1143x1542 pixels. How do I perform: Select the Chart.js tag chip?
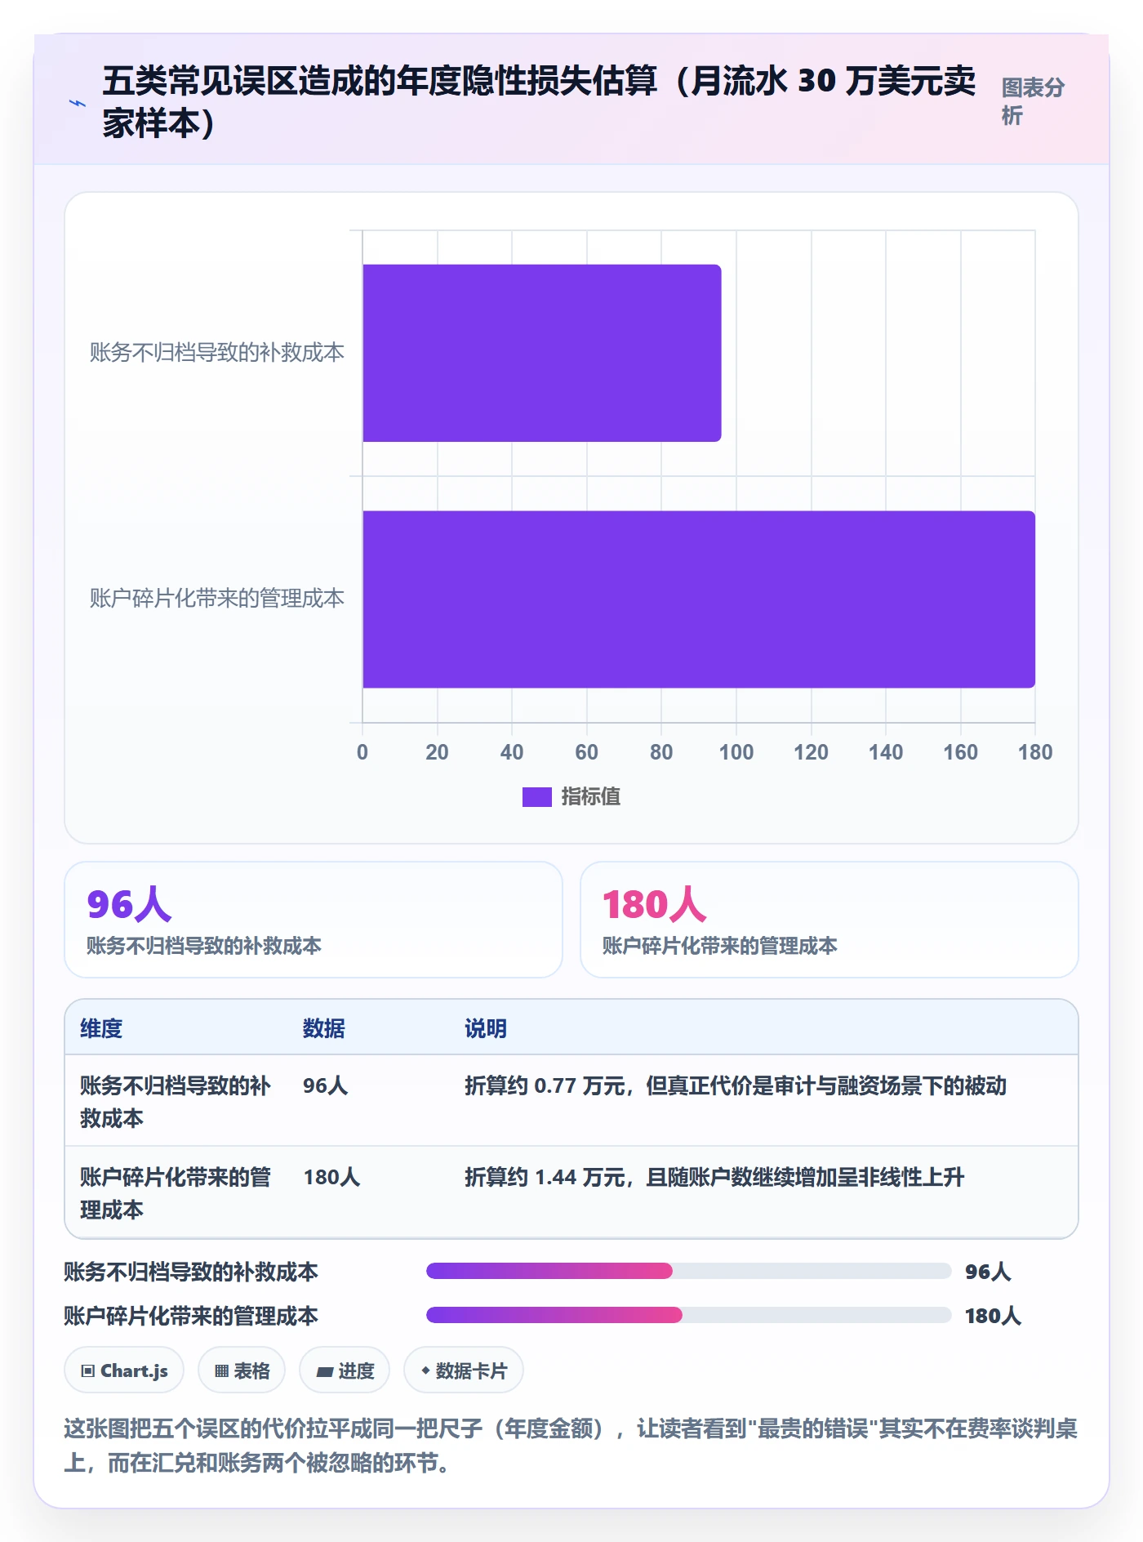pos(124,1370)
